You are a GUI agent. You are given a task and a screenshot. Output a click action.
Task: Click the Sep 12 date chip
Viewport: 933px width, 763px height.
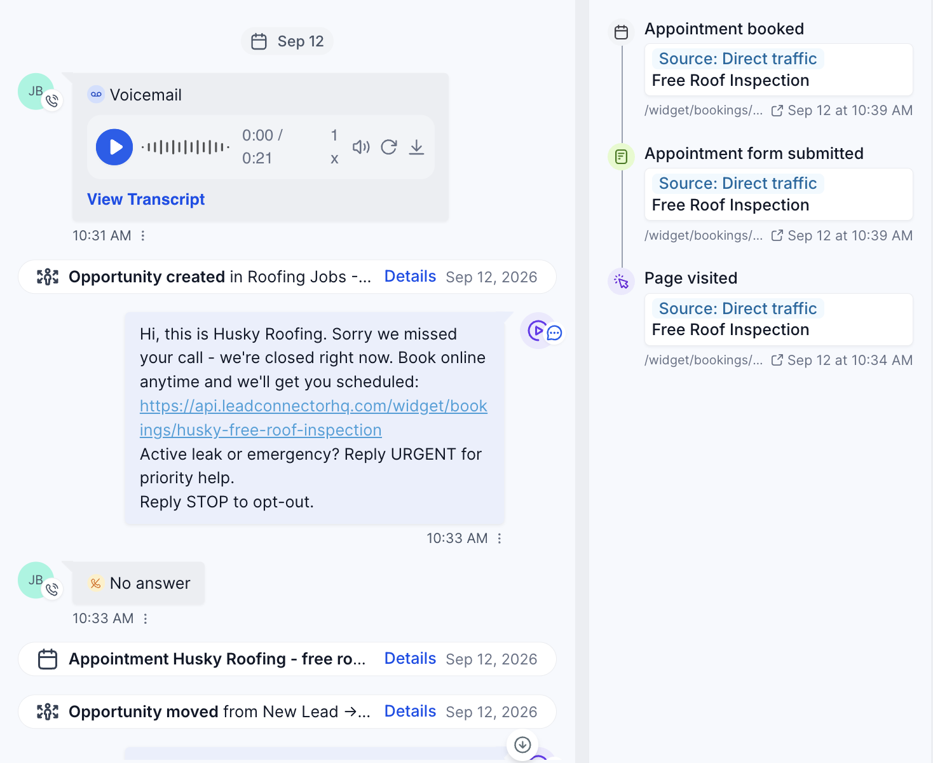point(287,41)
